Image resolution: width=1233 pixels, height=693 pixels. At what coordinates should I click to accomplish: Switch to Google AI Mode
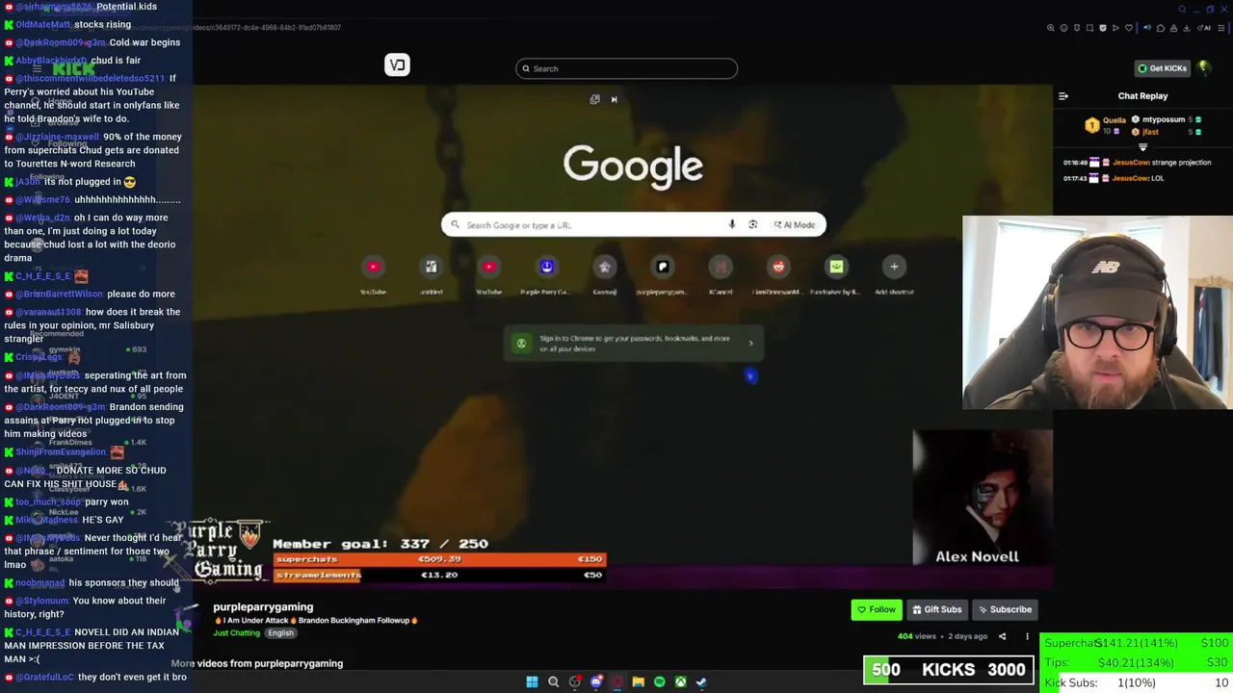pyautogui.click(x=795, y=224)
